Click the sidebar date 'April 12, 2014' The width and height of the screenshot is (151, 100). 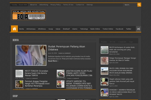point(114,97)
